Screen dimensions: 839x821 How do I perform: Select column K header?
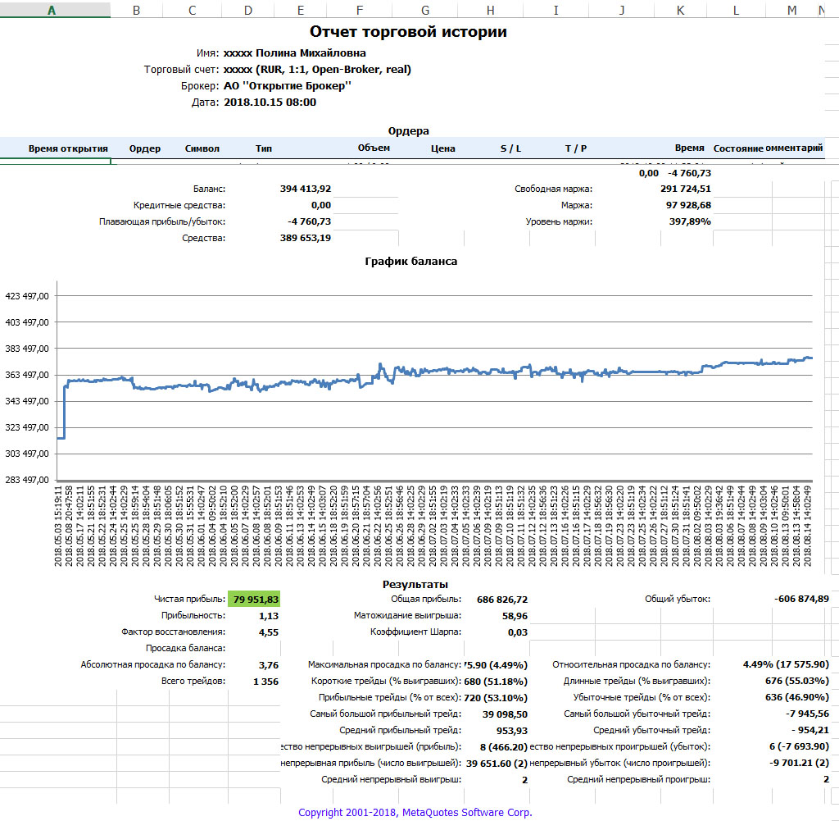680,10
